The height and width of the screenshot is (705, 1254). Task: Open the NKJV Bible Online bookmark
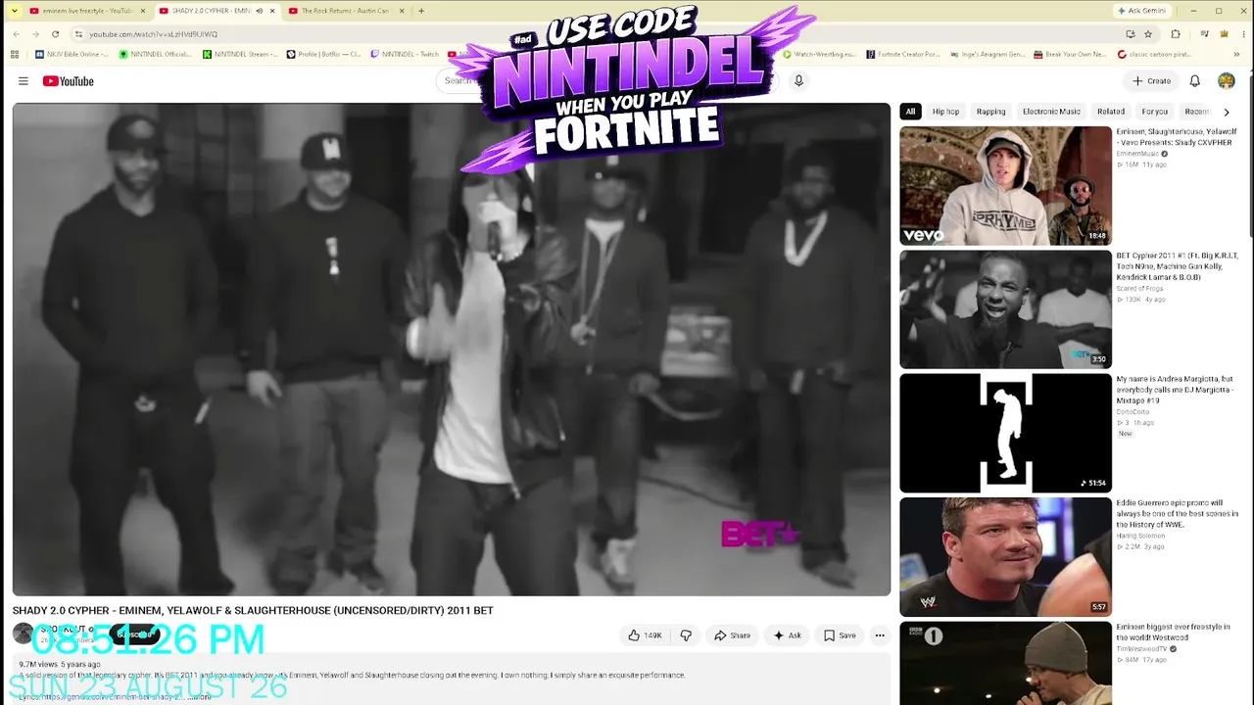pos(72,55)
